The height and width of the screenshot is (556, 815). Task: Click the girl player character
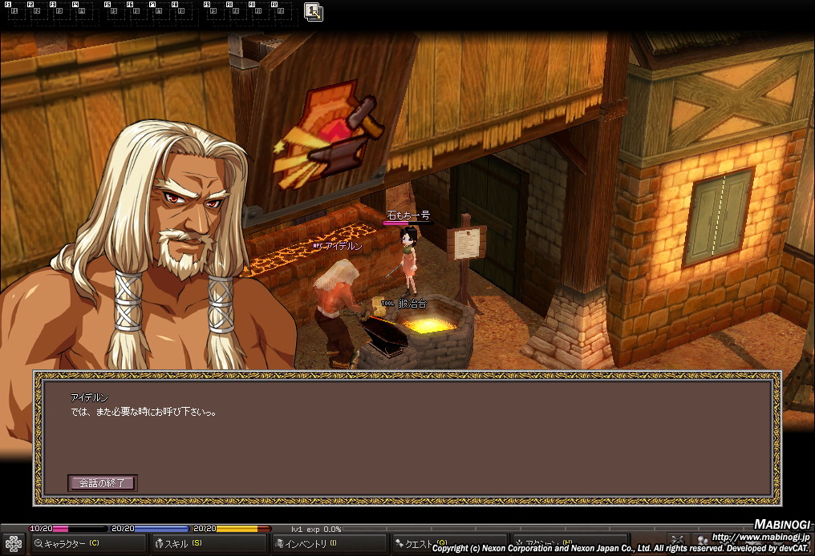[408, 260]
